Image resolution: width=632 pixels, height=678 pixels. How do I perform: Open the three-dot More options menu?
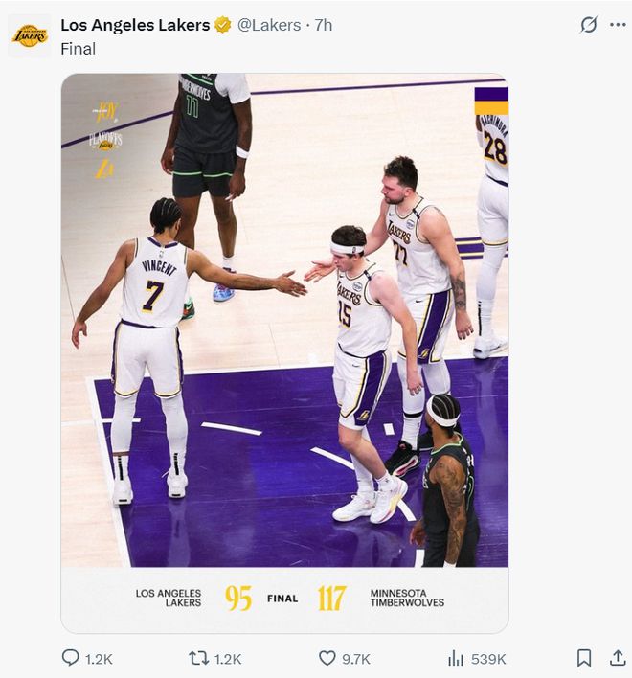[x=618, y=25]
